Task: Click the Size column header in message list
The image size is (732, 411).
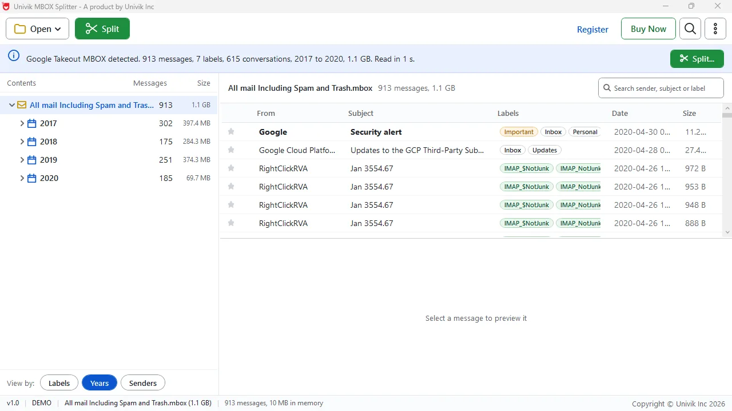Action: coord(689,114)
